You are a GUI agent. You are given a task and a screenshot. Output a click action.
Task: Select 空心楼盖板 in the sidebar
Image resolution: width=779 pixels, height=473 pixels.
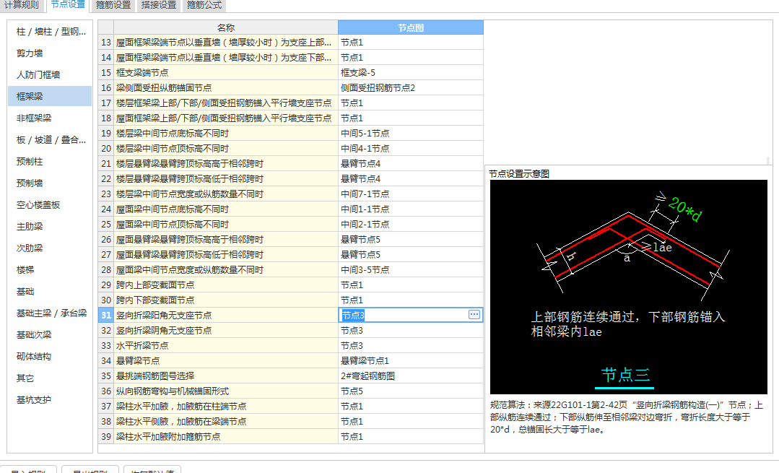50,204
